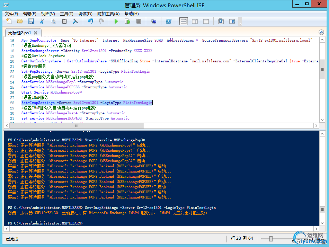The image size is (329, 247).
Task: Paste with the clipboard icon
Action: [64, 21]
